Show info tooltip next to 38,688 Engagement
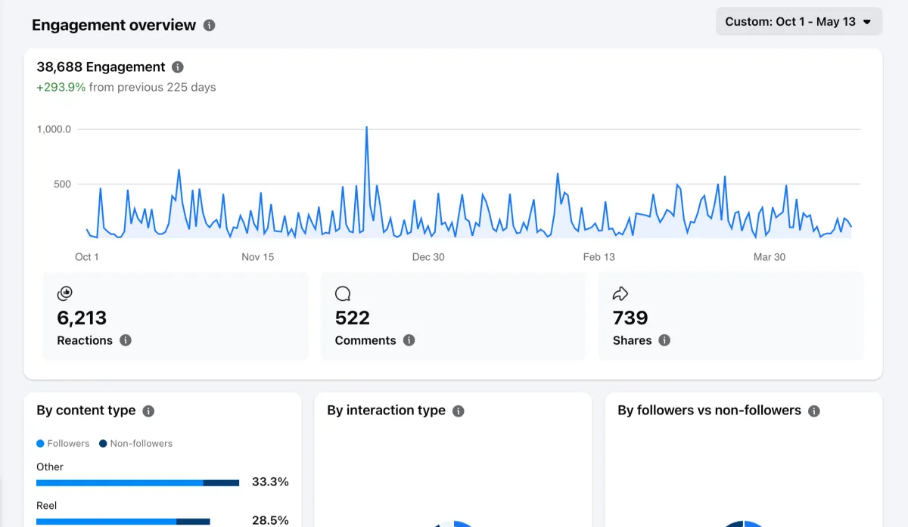The image size is (908, 527). 178,67
